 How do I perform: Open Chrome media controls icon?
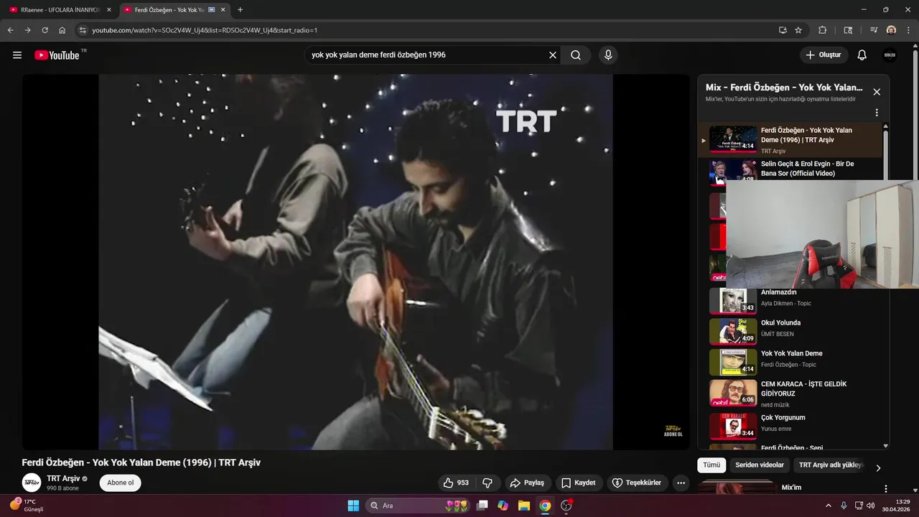click(874, 30)
